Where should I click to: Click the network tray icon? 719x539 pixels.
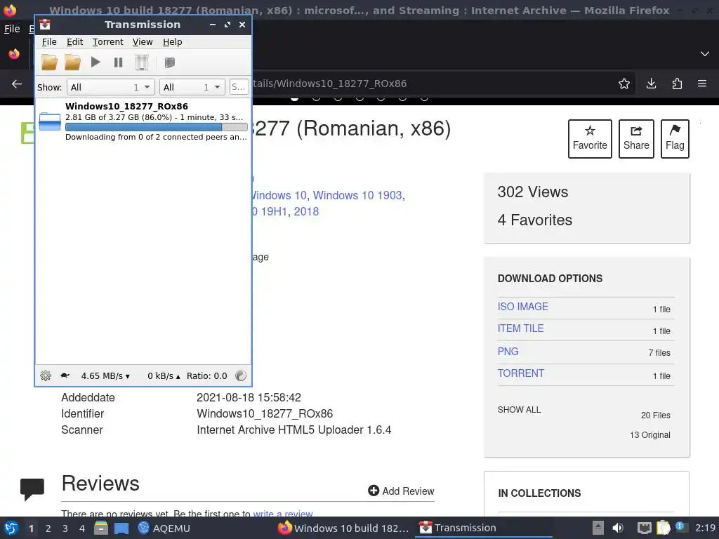[645, 528]
